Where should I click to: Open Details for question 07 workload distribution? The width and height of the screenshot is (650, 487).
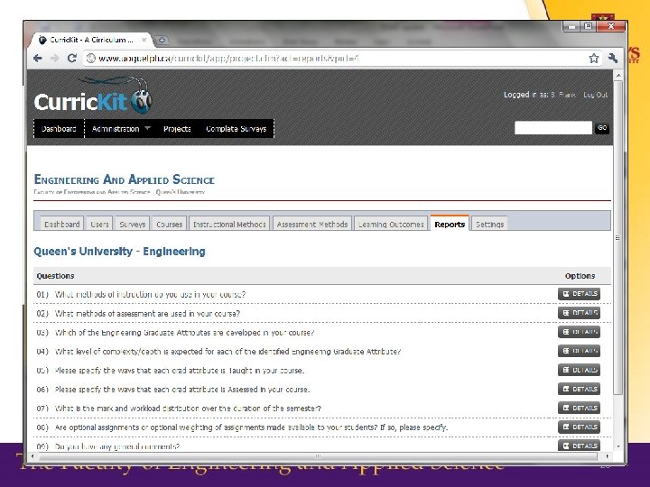tap(579, 409)
